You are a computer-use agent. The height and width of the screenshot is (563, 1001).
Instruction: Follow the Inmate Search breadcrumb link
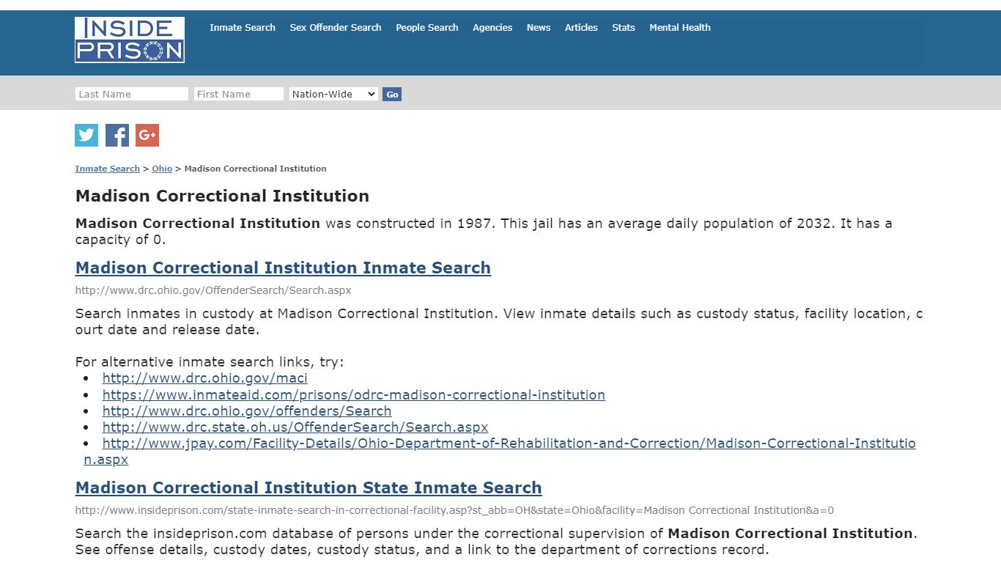pos(108,169)
